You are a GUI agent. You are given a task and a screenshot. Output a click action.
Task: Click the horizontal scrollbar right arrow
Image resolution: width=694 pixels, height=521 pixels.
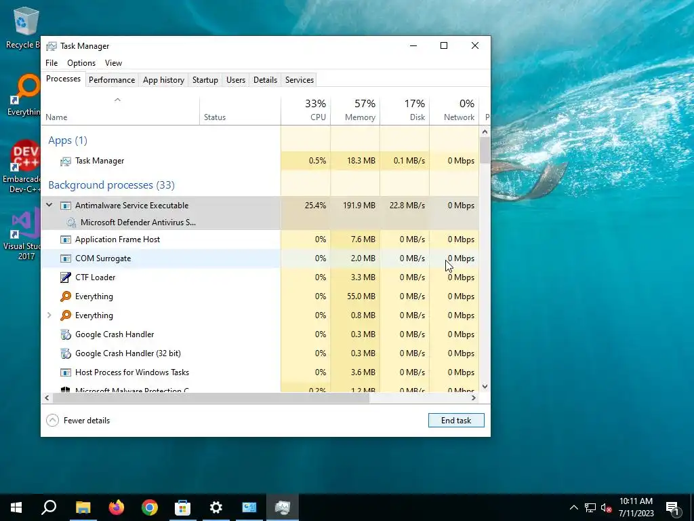pyautogui.click(x=474, y=398)
